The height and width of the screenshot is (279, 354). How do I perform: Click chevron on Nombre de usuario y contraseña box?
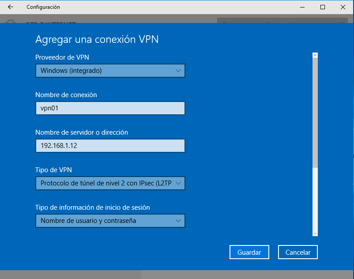pos(178,221)
